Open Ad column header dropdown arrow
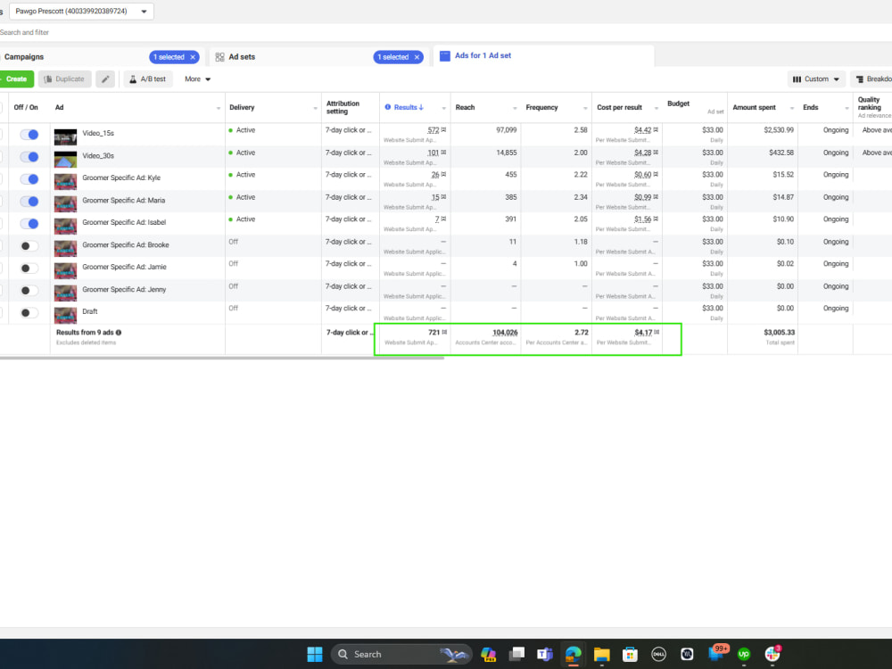Viewport: 892px width, 669px height. click(x=219, y=108)
